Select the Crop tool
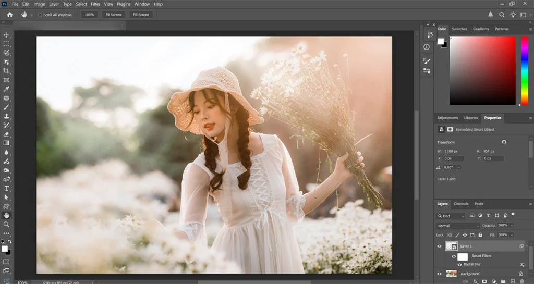Viewport: 534px width, 284px height. click(x=7, y=71)
